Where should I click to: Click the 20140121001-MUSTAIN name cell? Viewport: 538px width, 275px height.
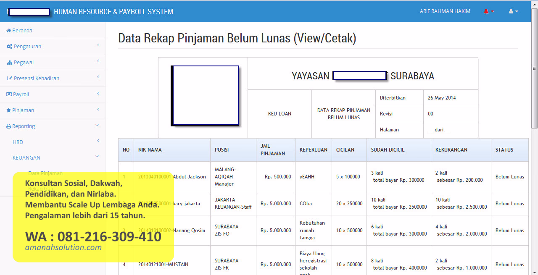click(x=172, y=265)
